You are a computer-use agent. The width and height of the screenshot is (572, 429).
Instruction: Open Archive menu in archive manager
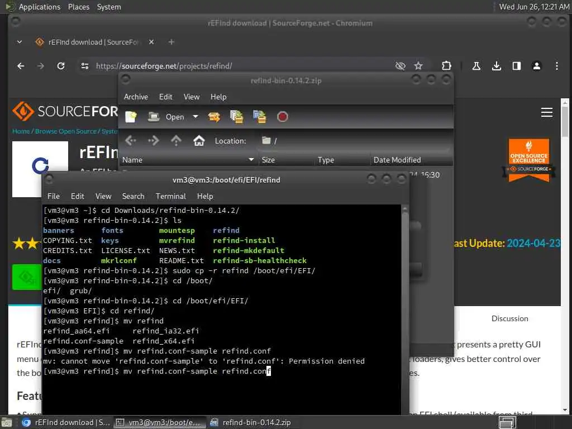tap(136, 97)
